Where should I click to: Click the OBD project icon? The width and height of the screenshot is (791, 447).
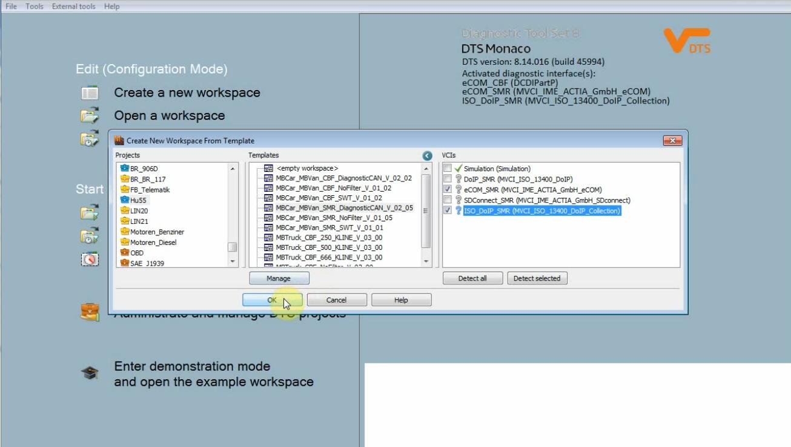pyautogui.click(x=125, y=253)
